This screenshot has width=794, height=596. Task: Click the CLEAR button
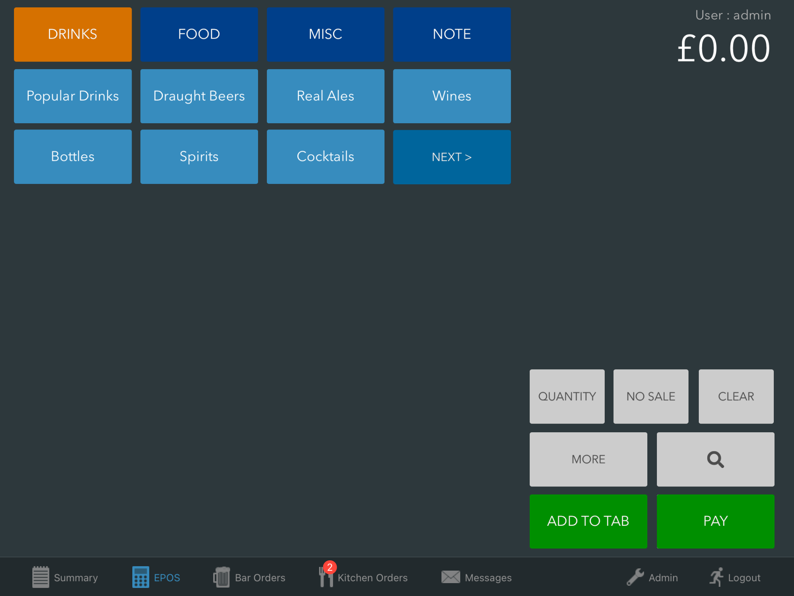pos(736,396)
